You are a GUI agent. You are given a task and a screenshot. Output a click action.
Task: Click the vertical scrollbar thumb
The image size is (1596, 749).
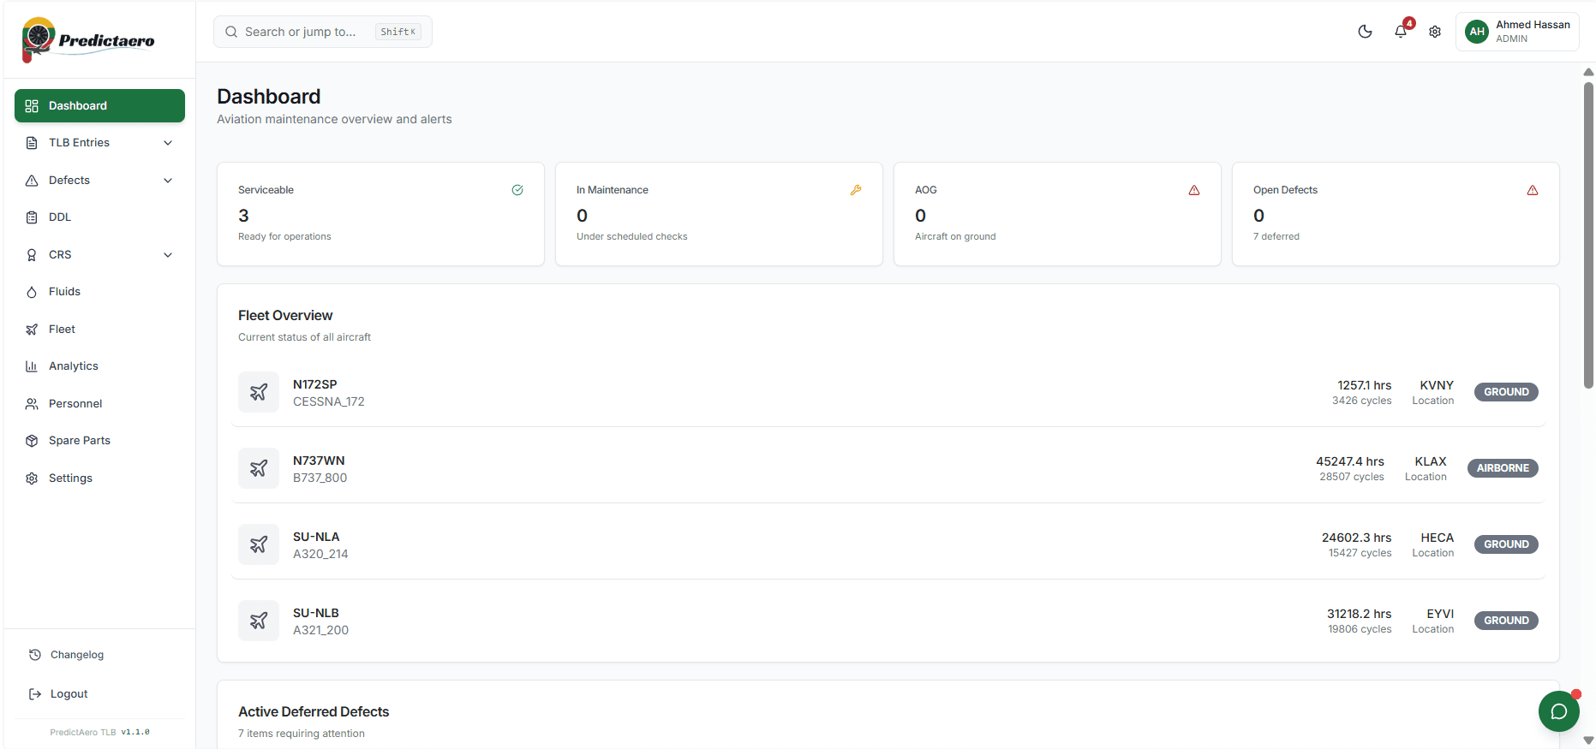(1588, 235)
